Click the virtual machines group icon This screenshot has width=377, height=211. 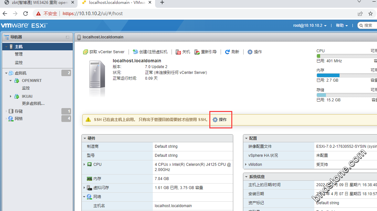tap(11, 73)
